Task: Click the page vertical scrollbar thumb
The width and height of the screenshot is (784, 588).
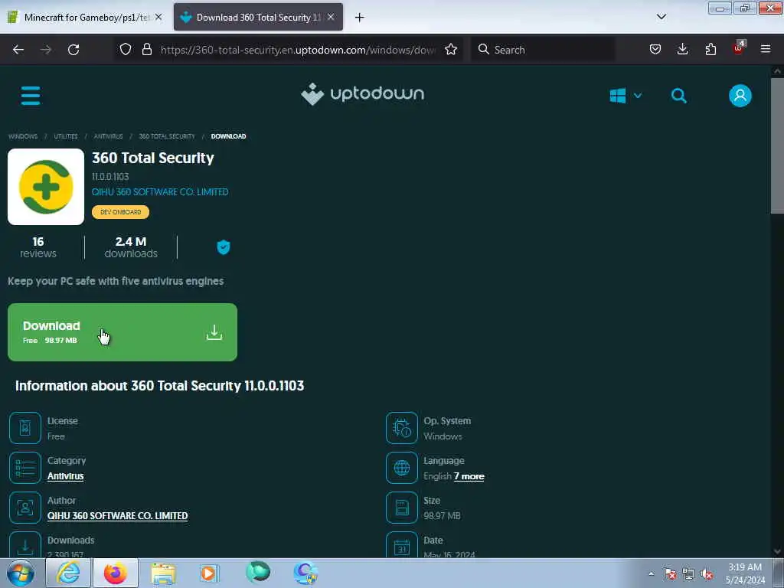Action: (777, 145)
